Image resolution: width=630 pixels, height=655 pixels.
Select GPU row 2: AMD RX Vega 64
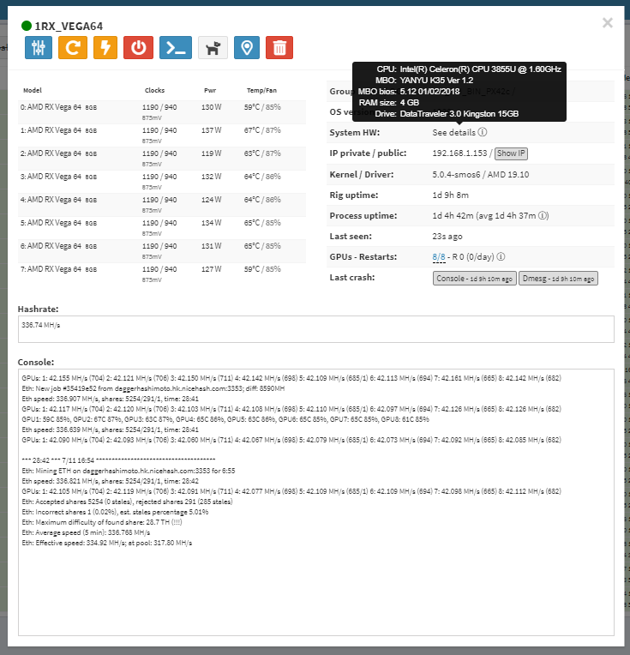coord(162,159)
